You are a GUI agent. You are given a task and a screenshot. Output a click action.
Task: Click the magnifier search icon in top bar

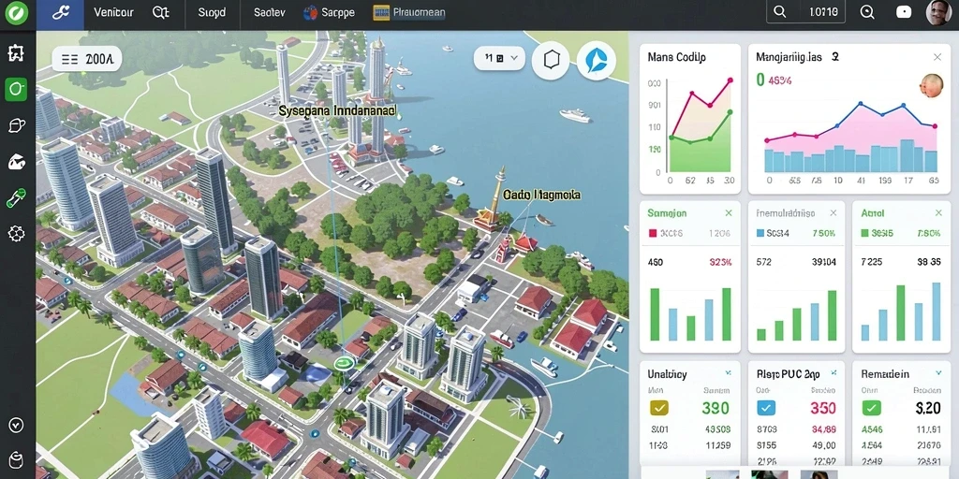(779, 11)
